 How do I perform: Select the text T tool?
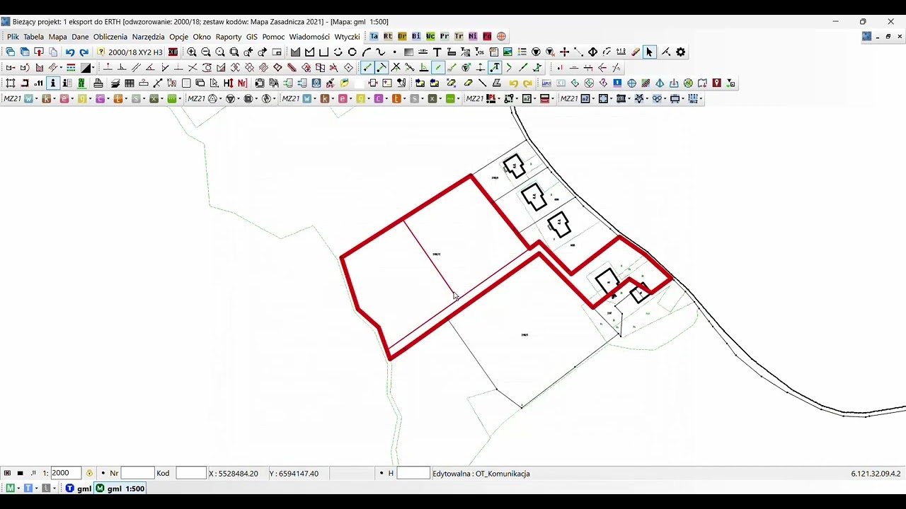(437, 52)
